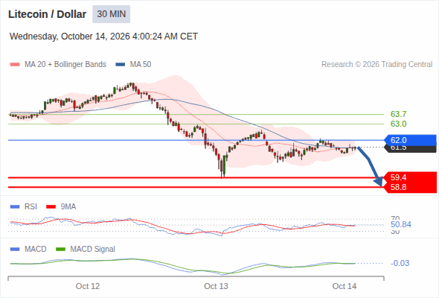The image size is (439, 298).
Task: Click the MACD Signal green legend swatch
Action: 60,250
